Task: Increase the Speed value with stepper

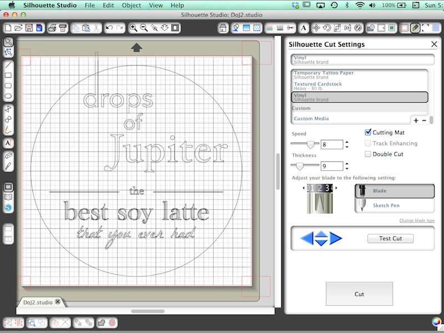Action: (347, 142)
